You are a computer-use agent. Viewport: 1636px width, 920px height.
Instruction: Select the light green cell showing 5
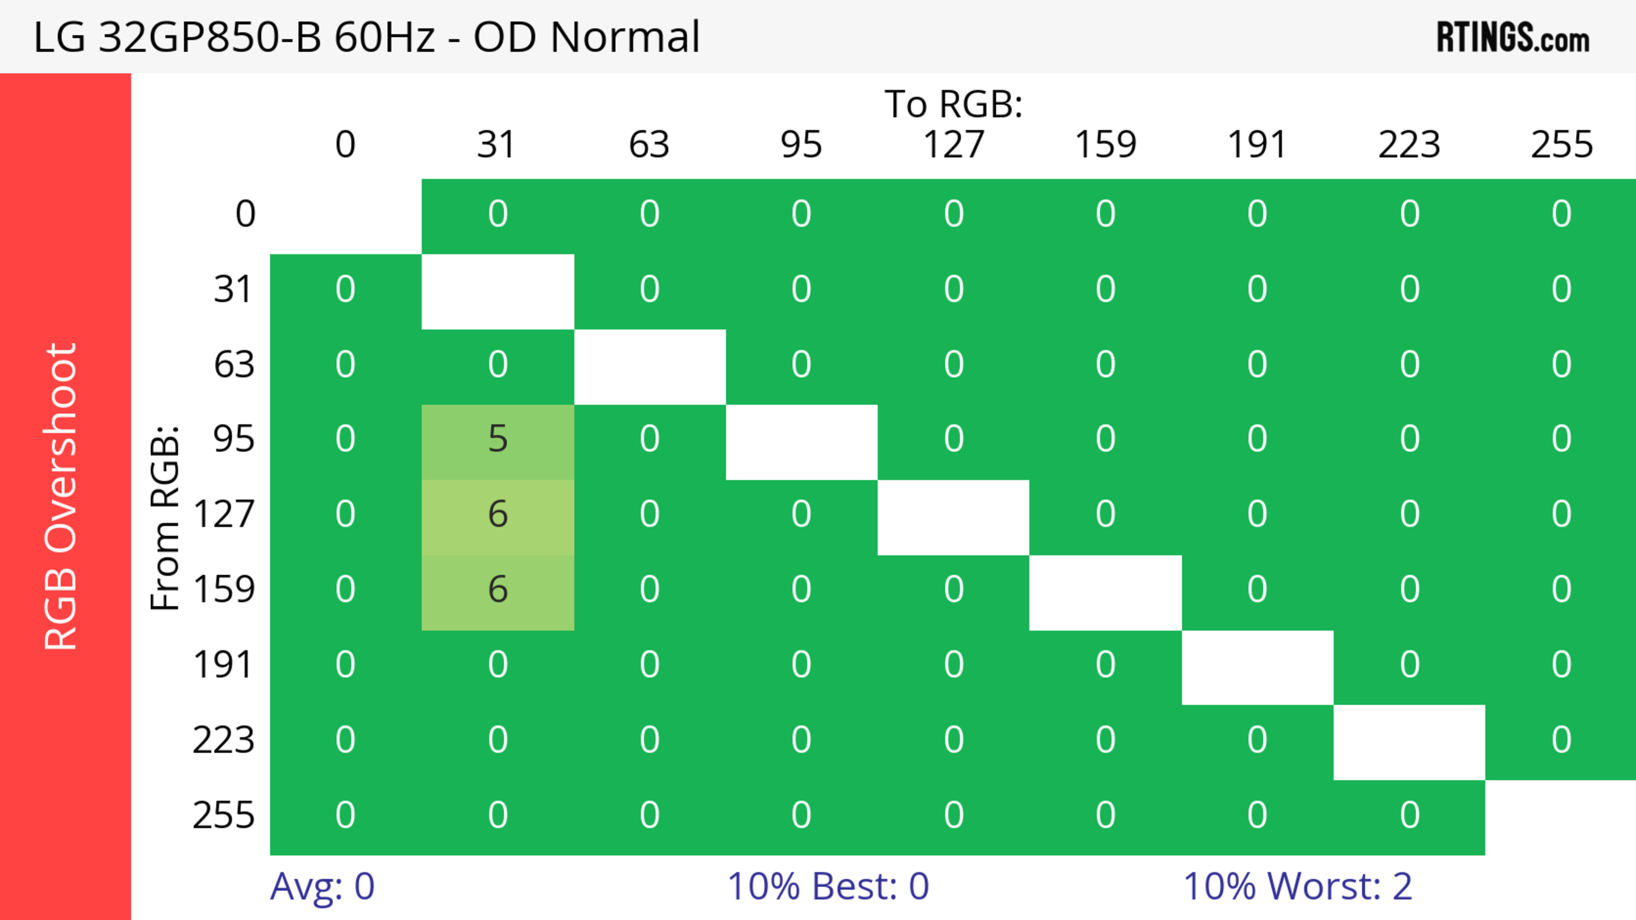(498, 439)
